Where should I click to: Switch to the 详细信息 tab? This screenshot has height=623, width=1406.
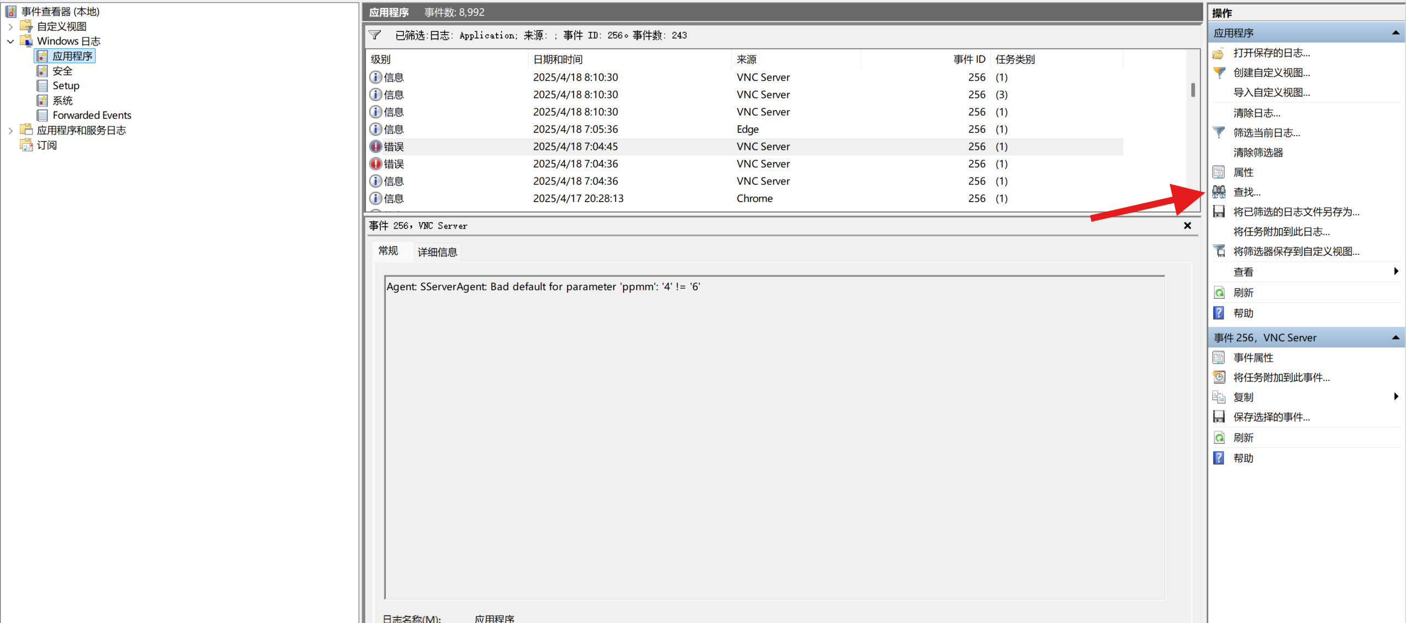437,252
